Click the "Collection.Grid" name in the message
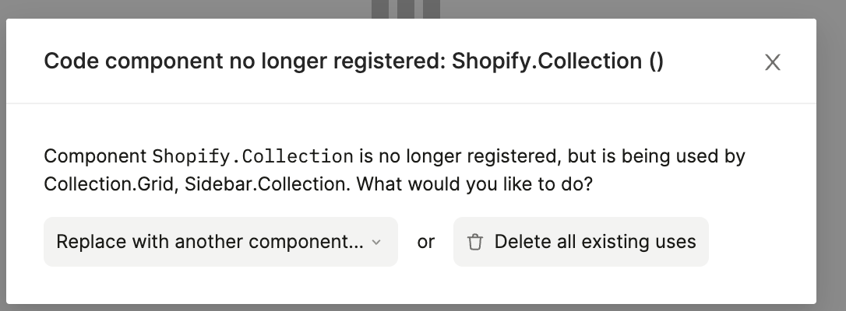This screenshot has height=311, width=846. coord(109,186)
